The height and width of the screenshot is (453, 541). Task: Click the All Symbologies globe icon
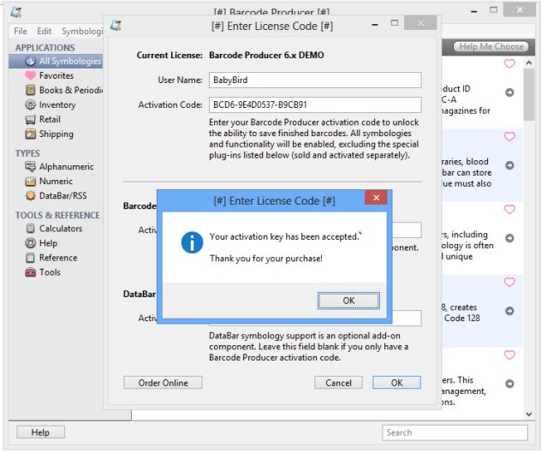[30, 61]
